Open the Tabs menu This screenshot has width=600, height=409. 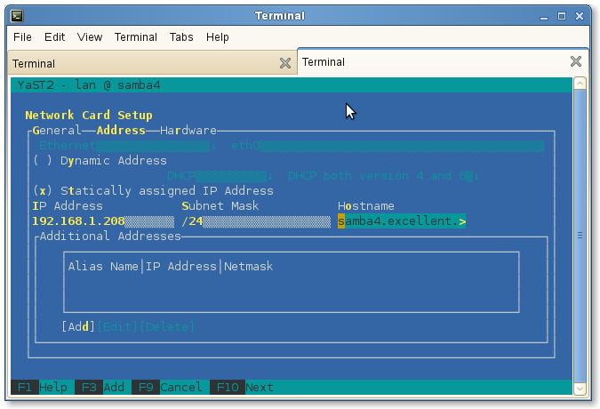(x=181, y=37)
